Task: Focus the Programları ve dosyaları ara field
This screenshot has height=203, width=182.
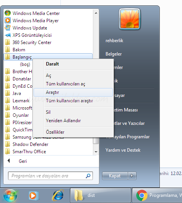Action: (50, 176)
